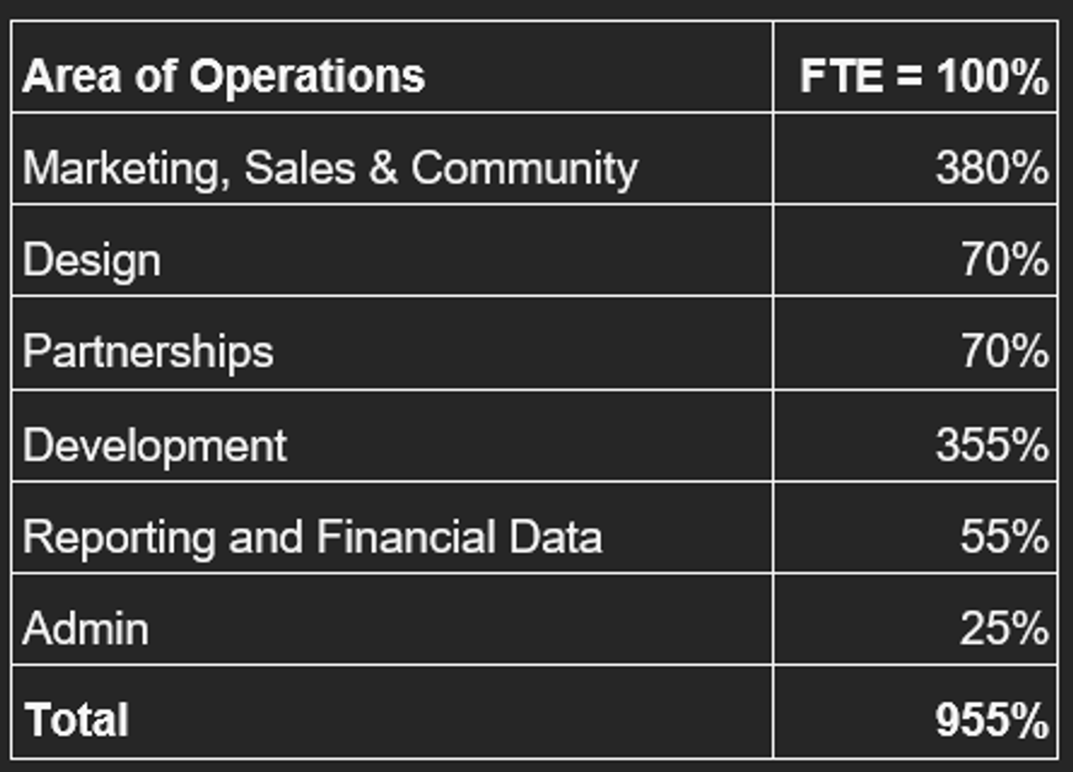Select the bold 'Total' row label
This screenshot has width=1073, height=772.
(77, 720)
